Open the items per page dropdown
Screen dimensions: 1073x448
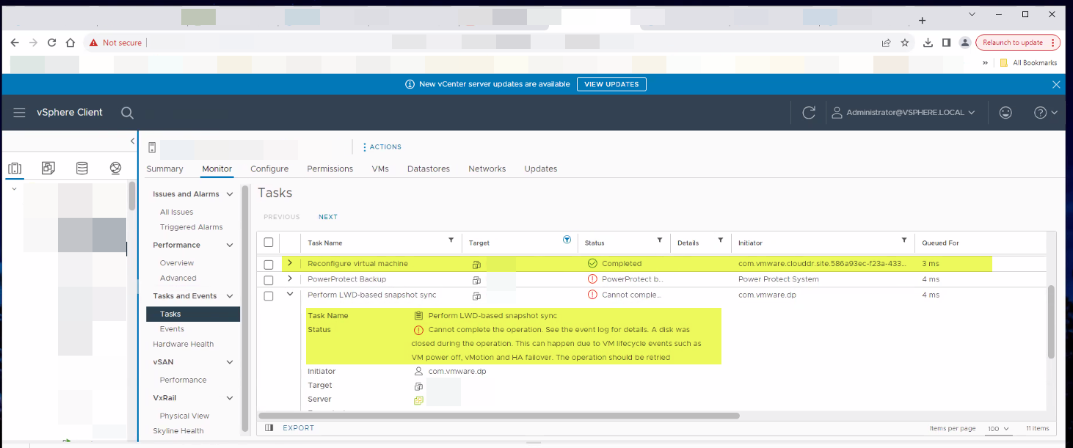[x=998, y=428]
